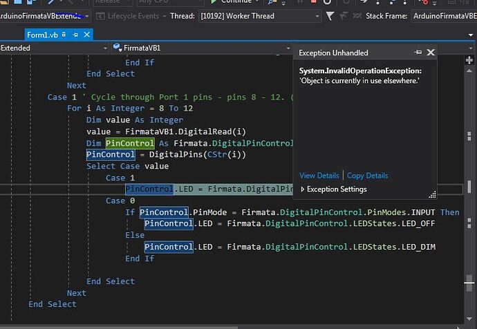Click the highlighted exception line 'PinControl.LED'
Screen dimensions: 477x329
(159, 189)
